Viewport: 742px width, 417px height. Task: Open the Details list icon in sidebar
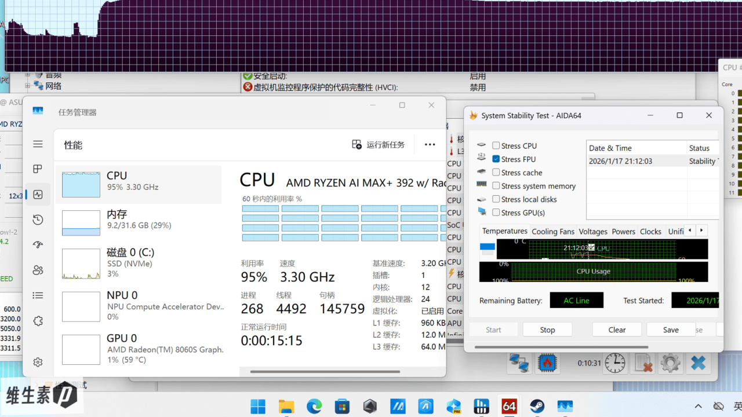(38, 295)
